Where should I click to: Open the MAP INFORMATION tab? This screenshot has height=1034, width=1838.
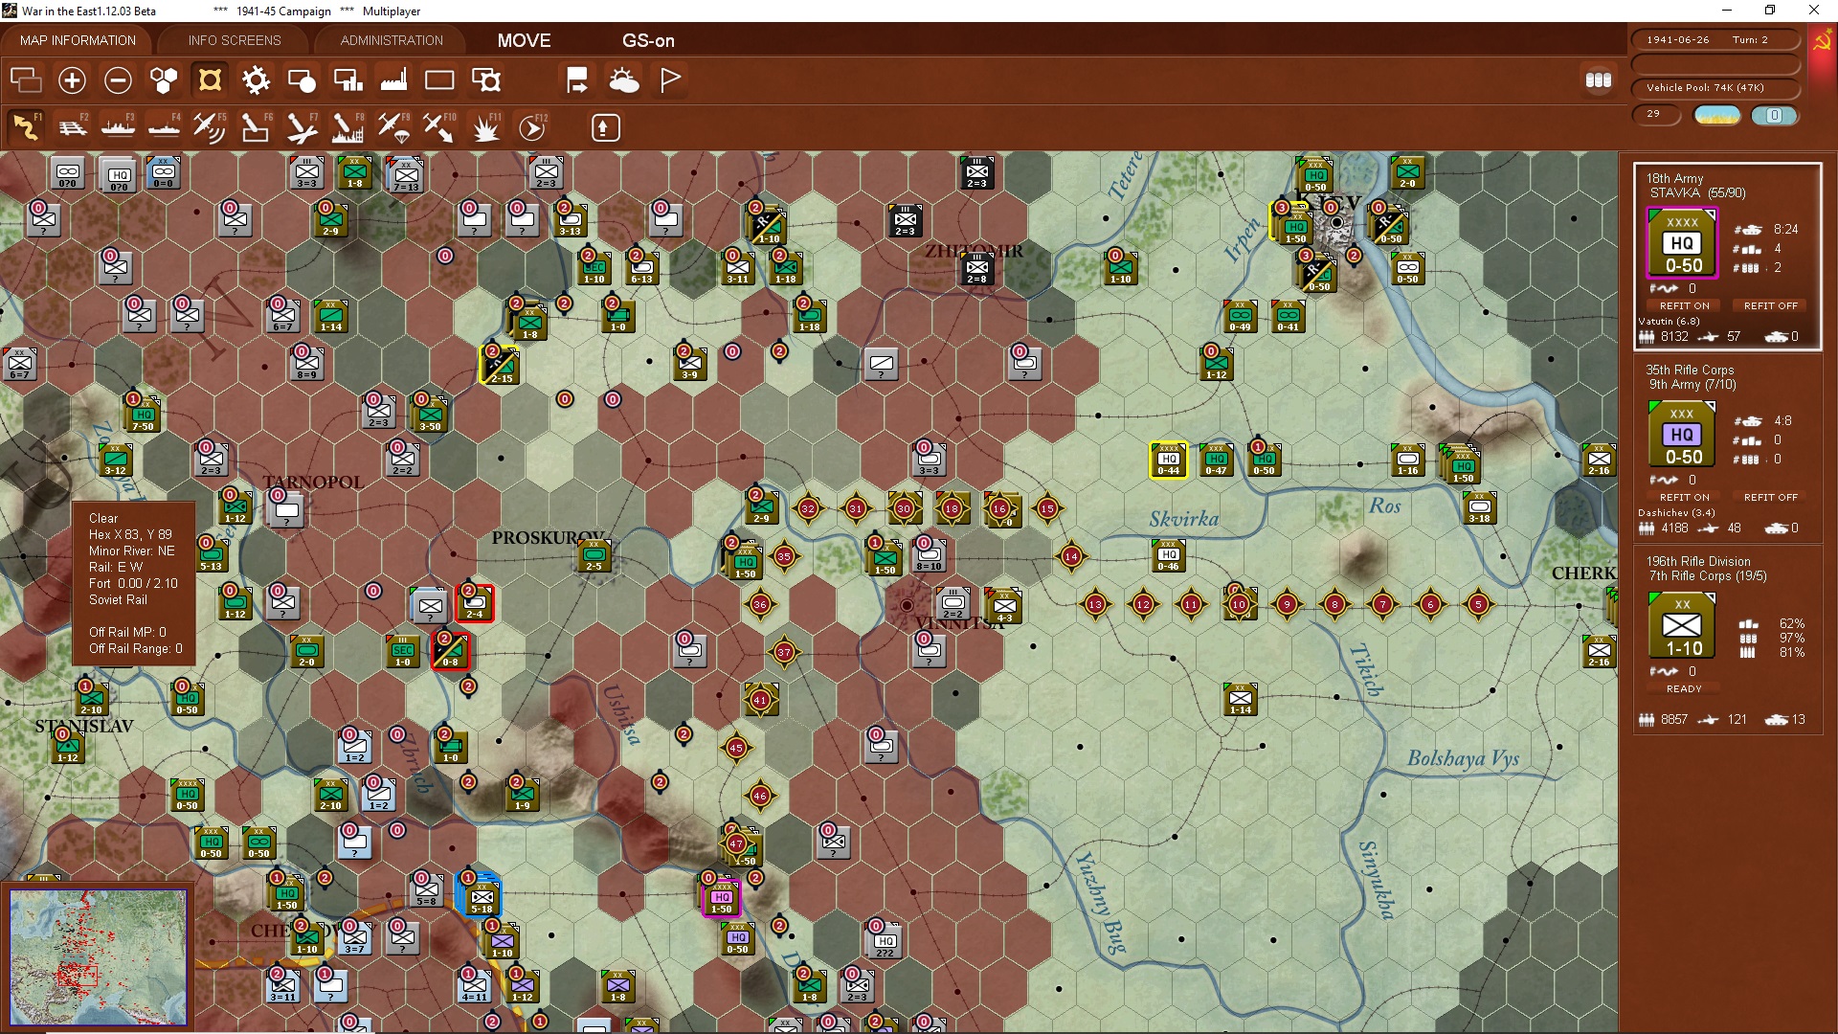(x=78, y=40)
